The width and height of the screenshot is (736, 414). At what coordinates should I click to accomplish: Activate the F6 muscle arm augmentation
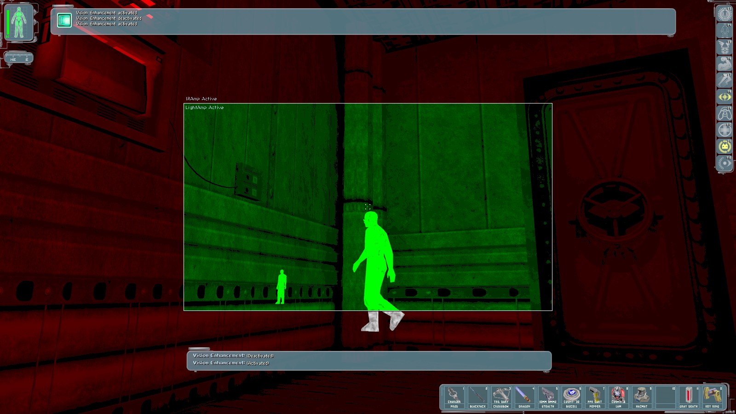pos(724,63)
